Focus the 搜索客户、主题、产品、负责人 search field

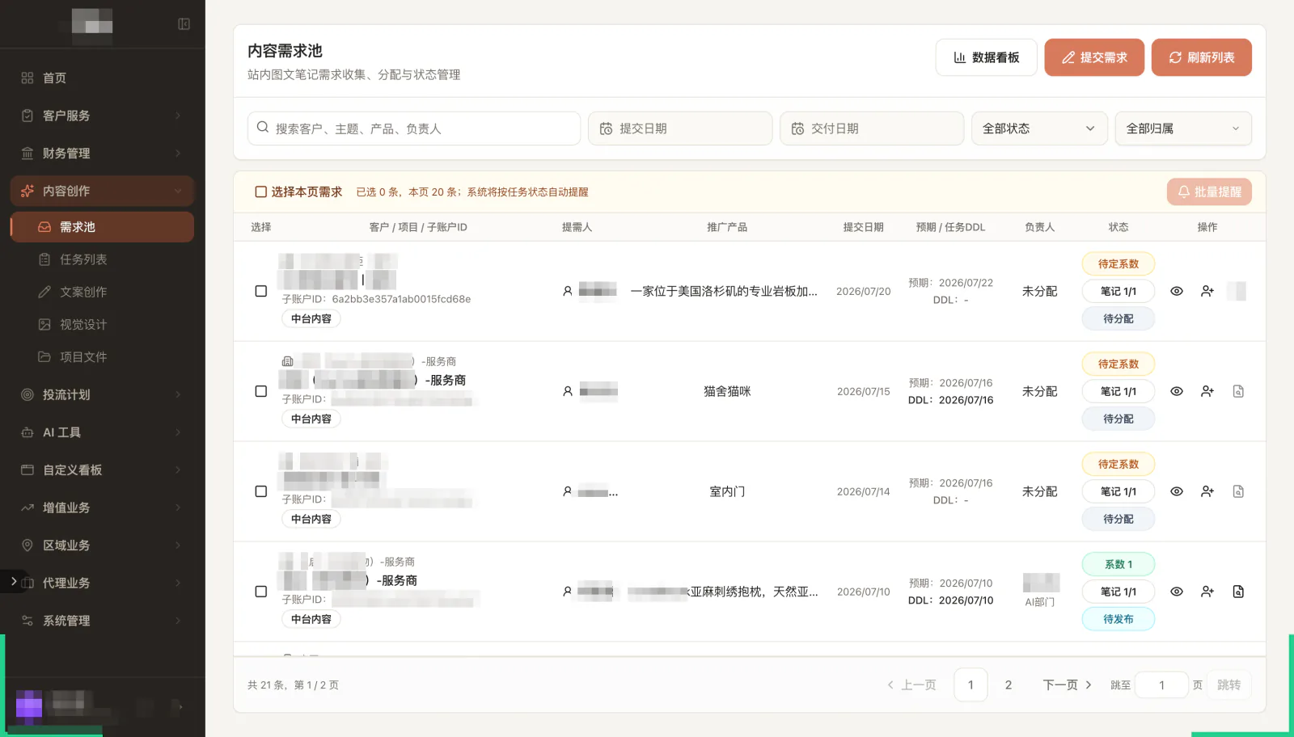(414, 128)
